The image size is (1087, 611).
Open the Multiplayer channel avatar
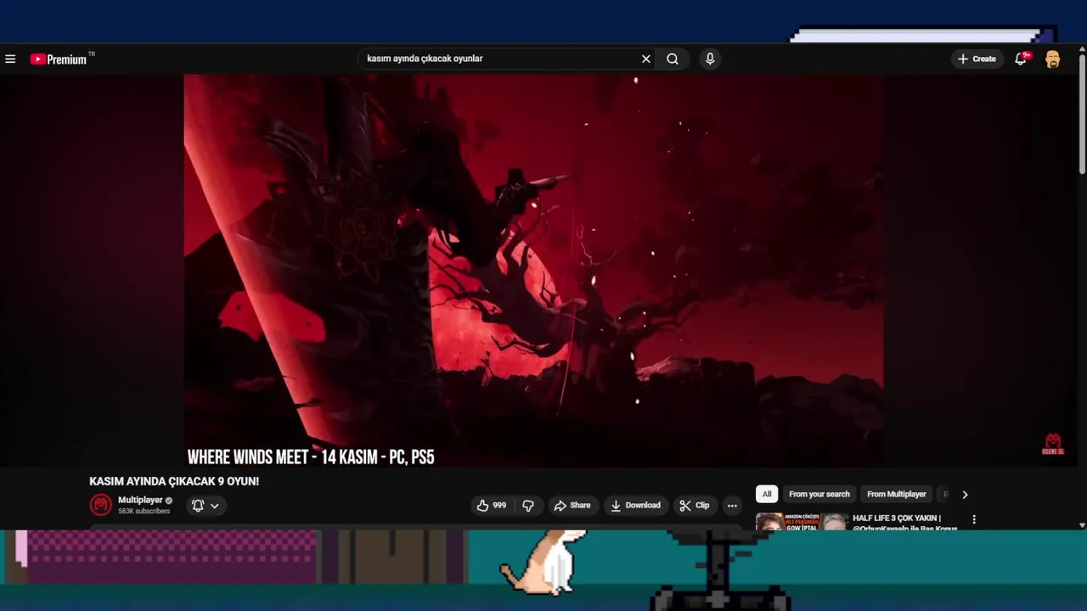[x=101, y=505]
